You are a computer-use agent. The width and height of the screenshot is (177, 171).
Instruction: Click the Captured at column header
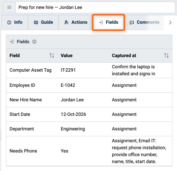tap(124, 55)
